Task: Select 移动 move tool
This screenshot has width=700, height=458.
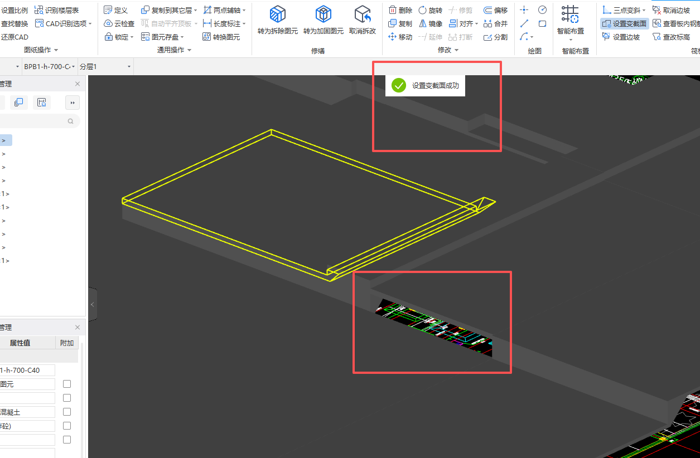Action: tap(400, 37)
